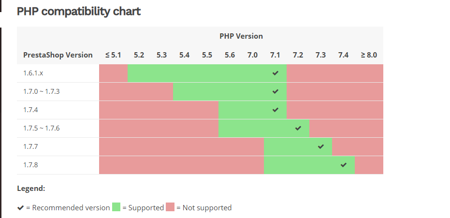Select the PrestaShop Version column header
The width and height of the screenshot is (450, 218).
pos(58,55)
